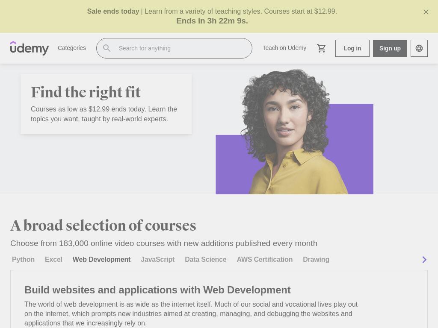
Task: Select the Drawing tab
Action: (316, 259)
